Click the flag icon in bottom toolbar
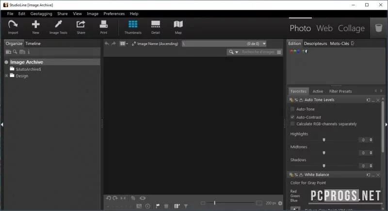The width and height of the screenshot is (388, 211). click(x=158, y=206)
